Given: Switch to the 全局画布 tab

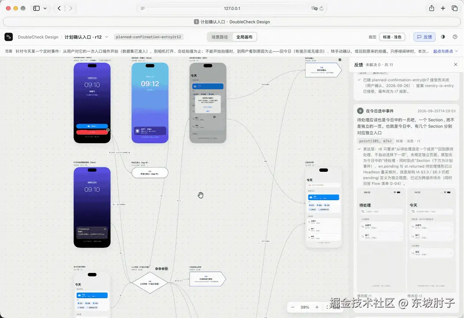Looking at the screenshot, I should (244, 37).
